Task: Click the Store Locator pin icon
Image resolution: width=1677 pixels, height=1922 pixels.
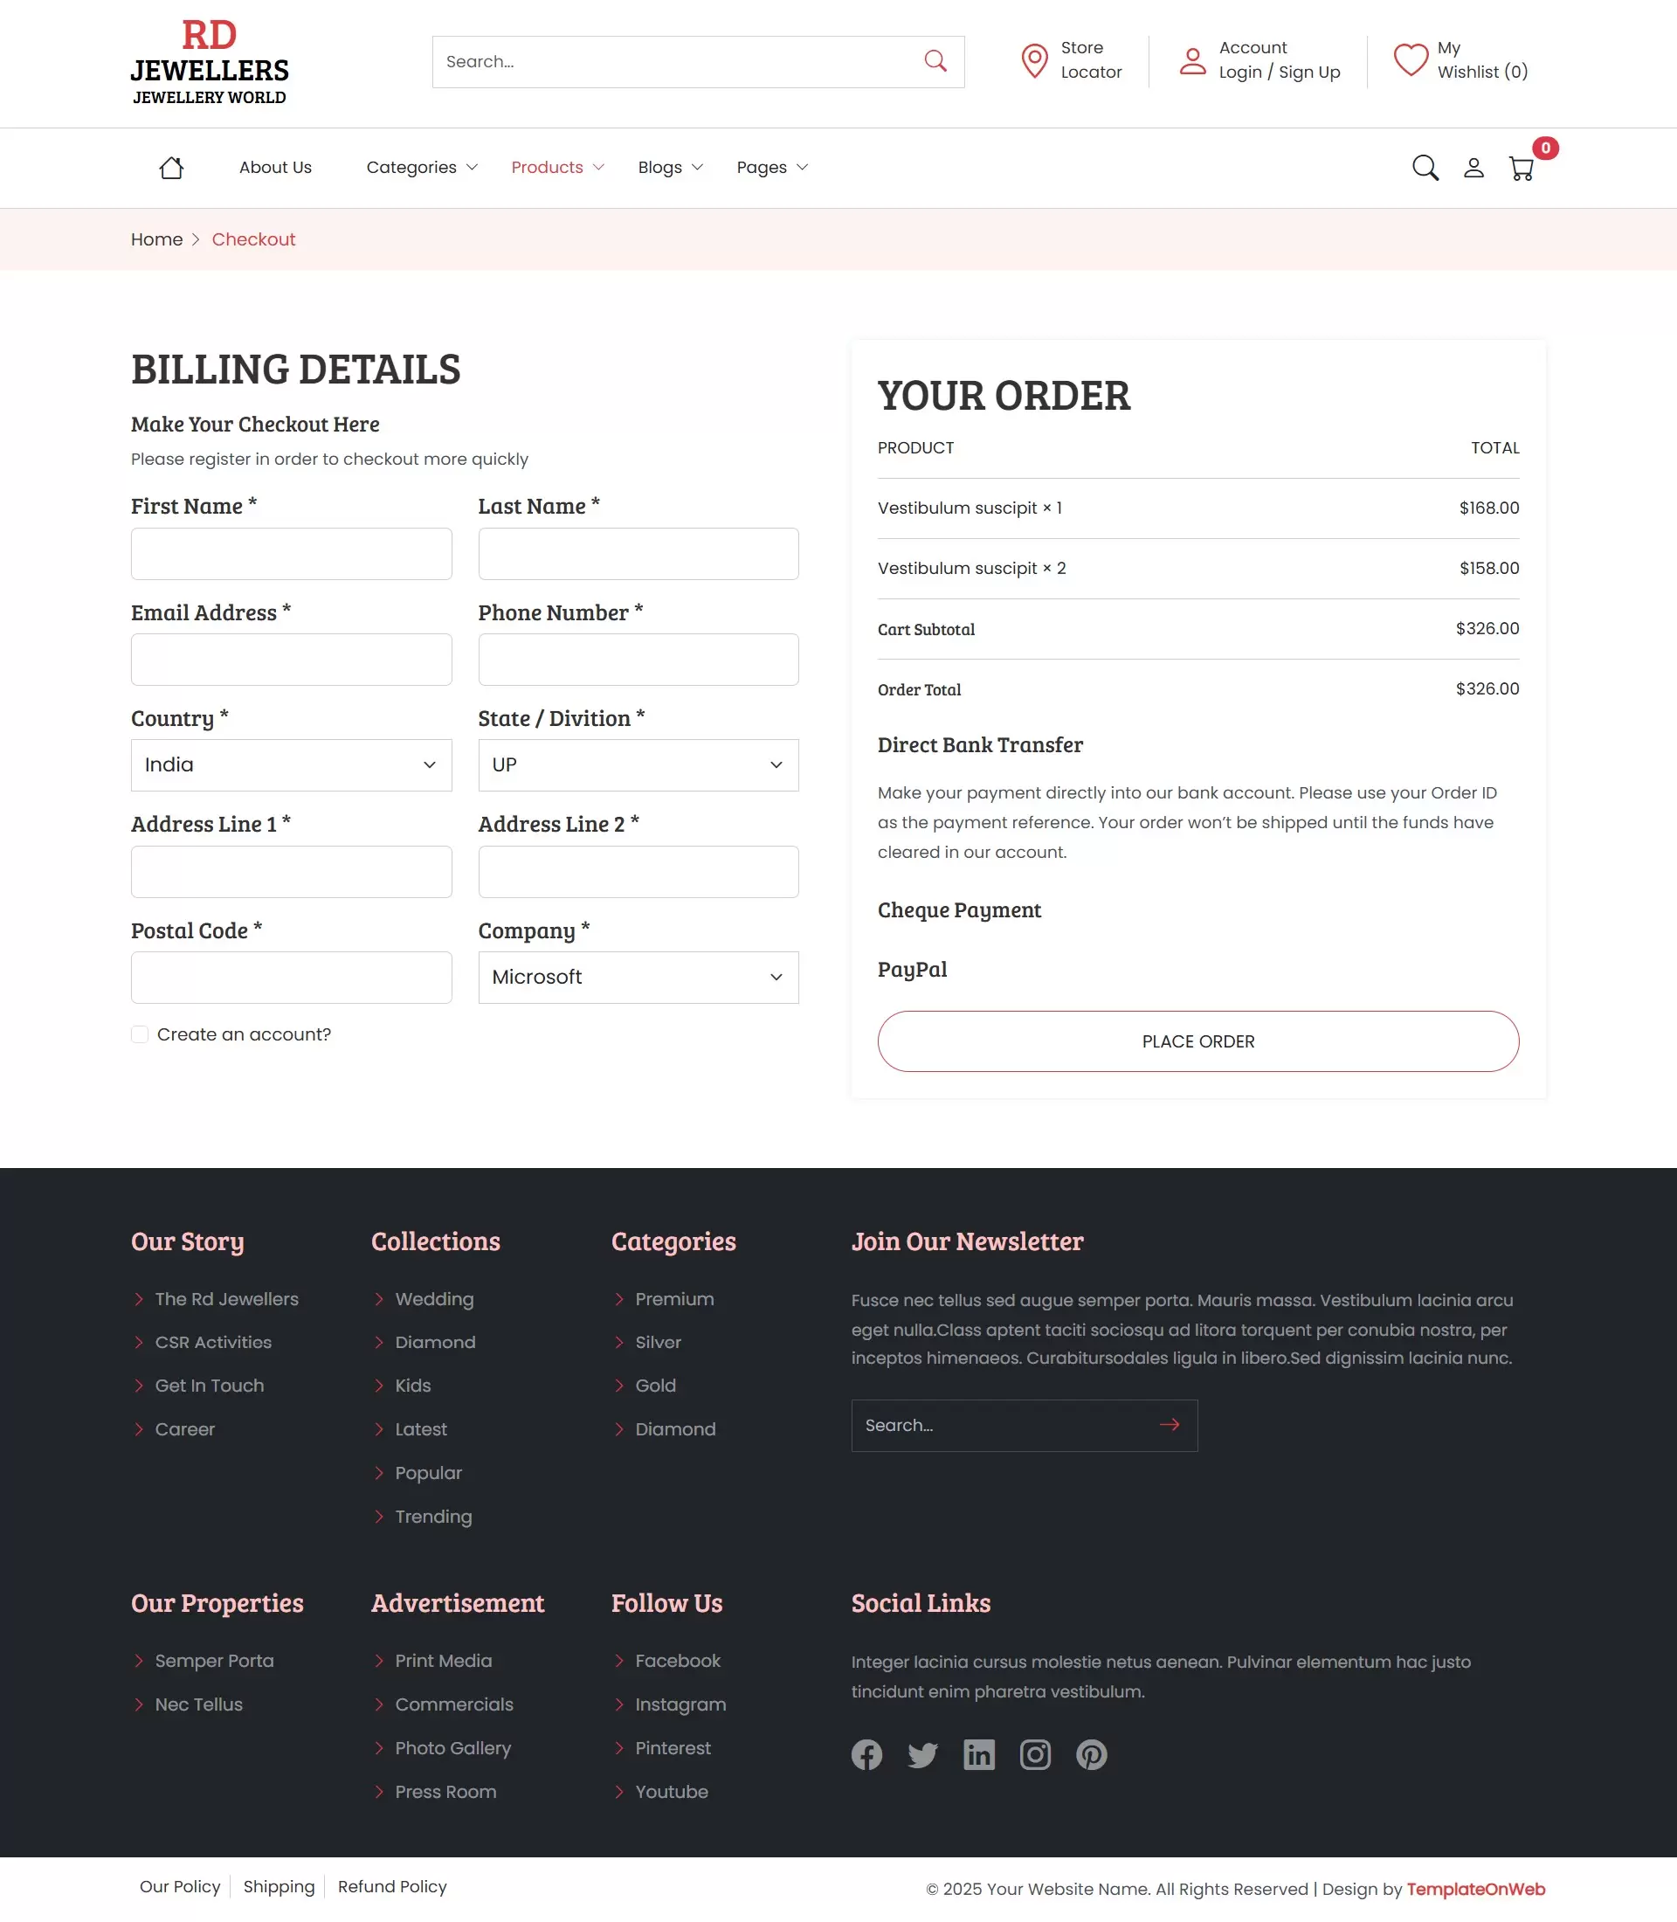Action: click(1033, 61)
